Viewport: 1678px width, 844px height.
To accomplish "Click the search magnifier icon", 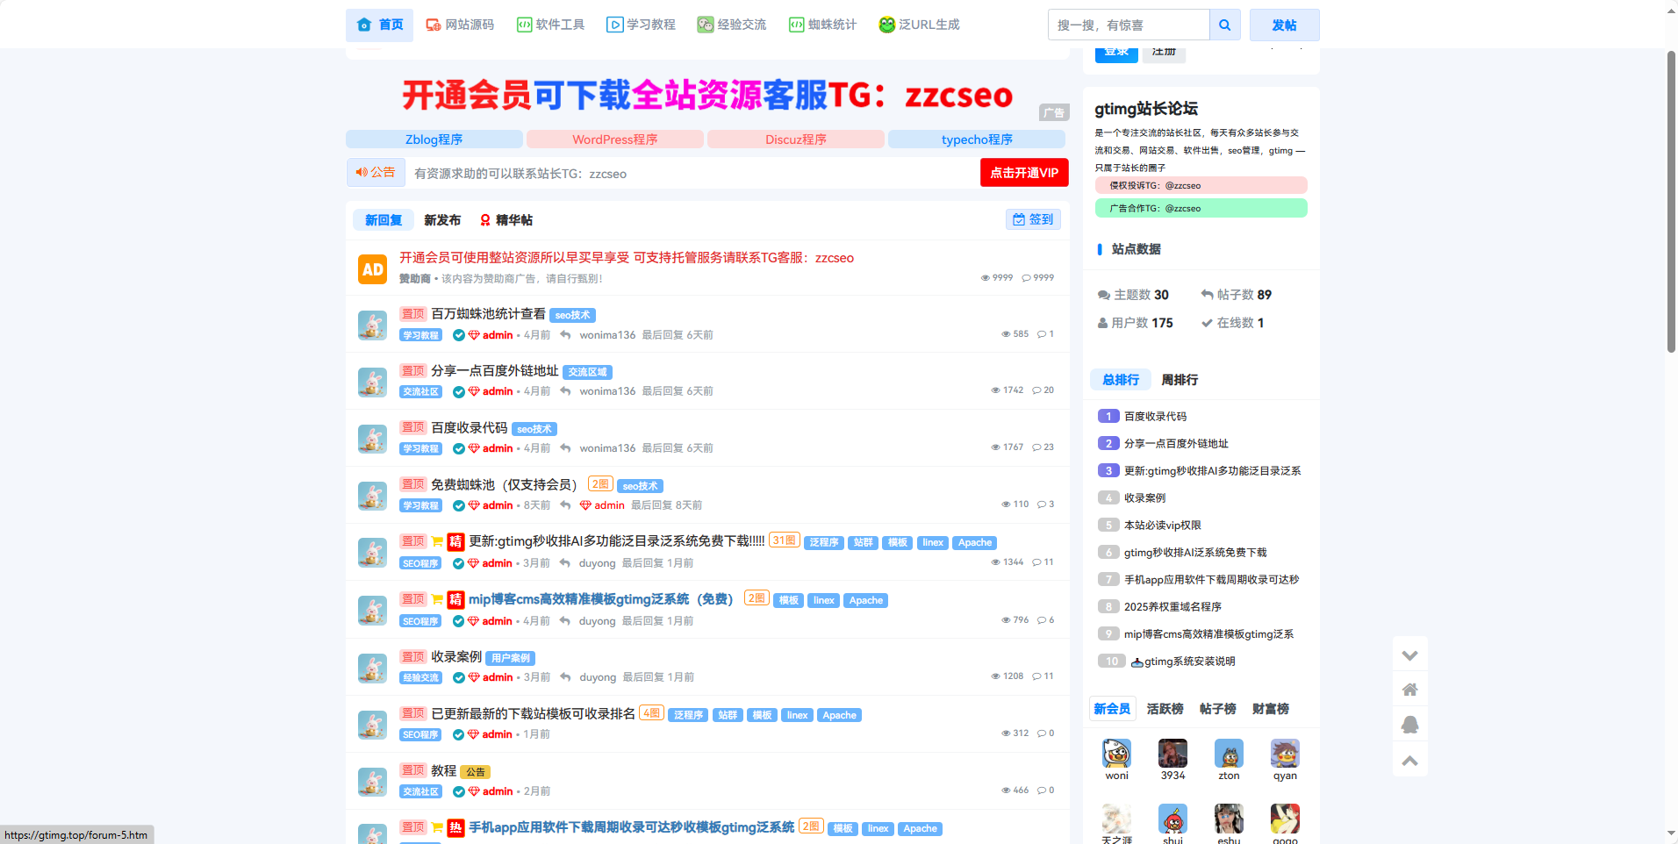I will coord(1224,25).
